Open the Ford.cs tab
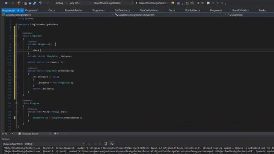 click(262, 10)
